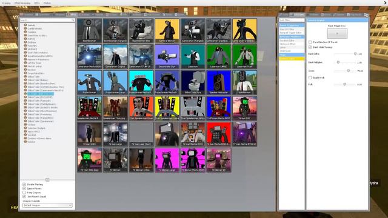Spawn the Laserman LARGE NPC

tap(219, 56)
